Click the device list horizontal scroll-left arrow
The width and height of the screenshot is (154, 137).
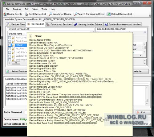pos(10,63)
